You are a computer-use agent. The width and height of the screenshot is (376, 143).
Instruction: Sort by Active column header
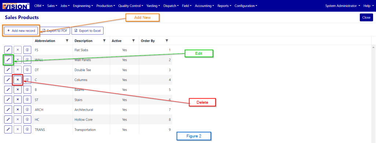(x=116, y=41)
